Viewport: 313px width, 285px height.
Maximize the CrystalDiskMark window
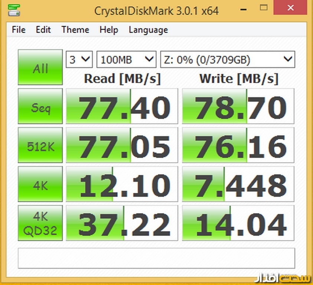point(264,7)
